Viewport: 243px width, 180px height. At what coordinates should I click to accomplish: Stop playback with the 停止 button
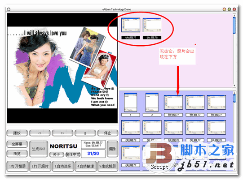[108, 133]
